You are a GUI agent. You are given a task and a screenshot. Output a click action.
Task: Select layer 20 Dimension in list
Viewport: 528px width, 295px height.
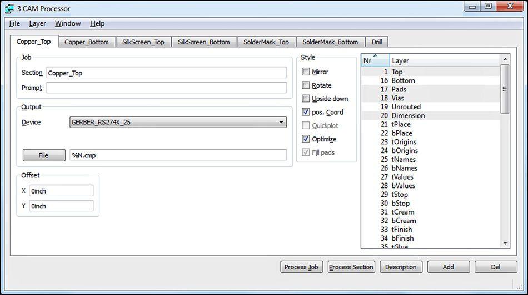[x=431, y=115]
